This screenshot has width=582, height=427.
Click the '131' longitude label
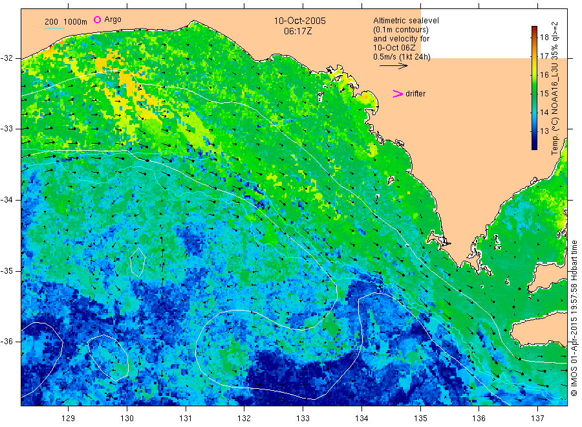pos(186,419)
